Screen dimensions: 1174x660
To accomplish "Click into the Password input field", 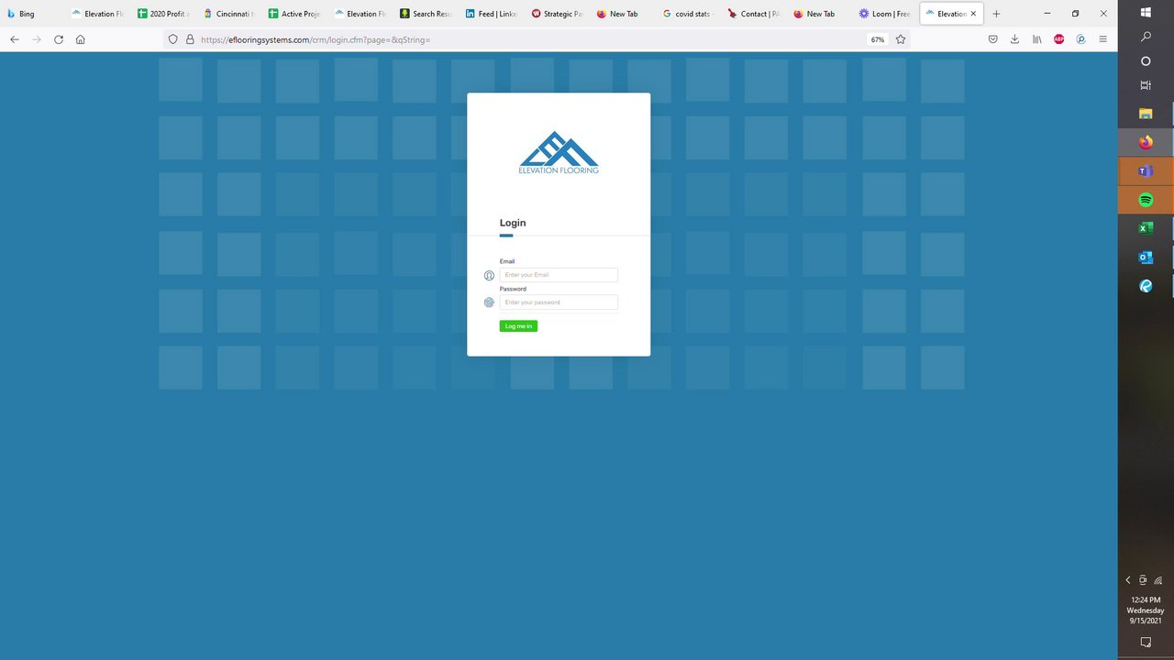I will (559, 302).
